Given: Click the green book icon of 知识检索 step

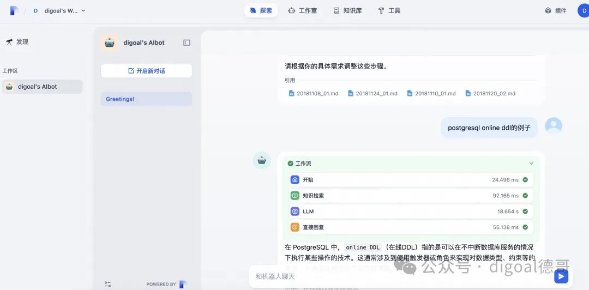Looking at the screenshot, I should (295, 196).
